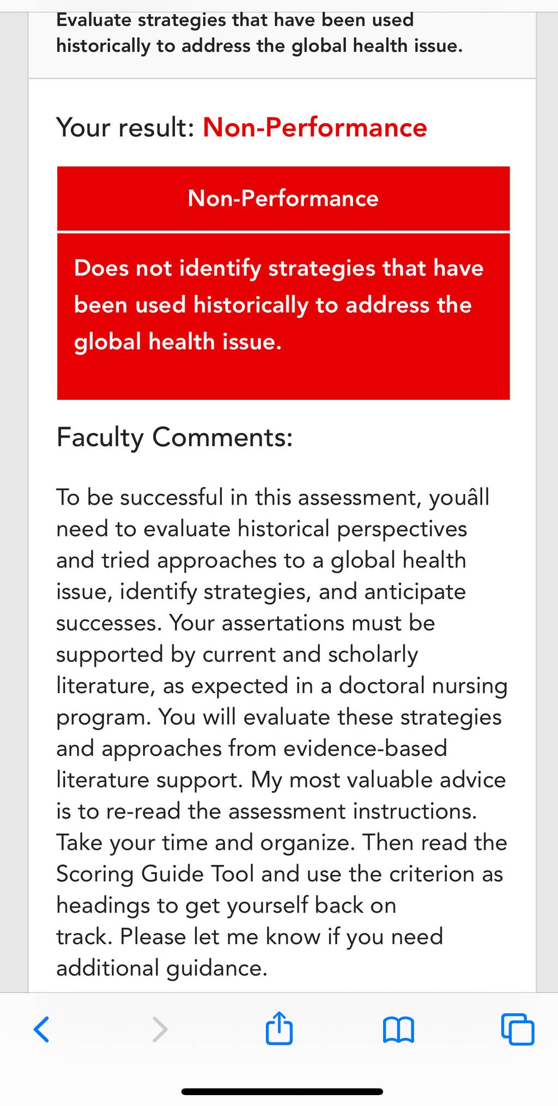558x1106 pixels.
Task: Tap the 're-read the assessment instructions' line
Action: (x=267, y=811)
